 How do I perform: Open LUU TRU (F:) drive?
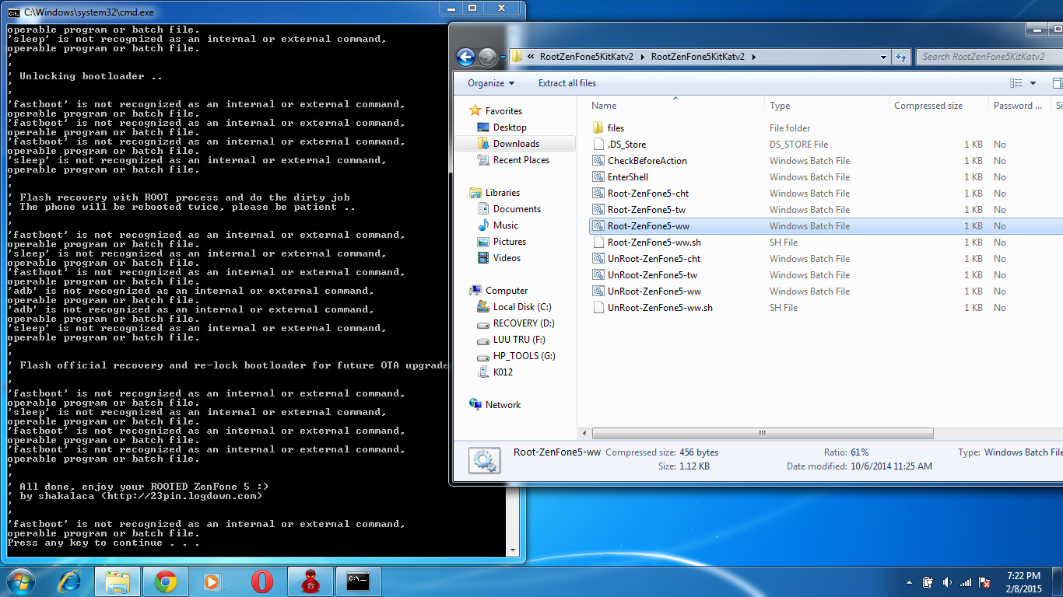(x=519, y=340)
